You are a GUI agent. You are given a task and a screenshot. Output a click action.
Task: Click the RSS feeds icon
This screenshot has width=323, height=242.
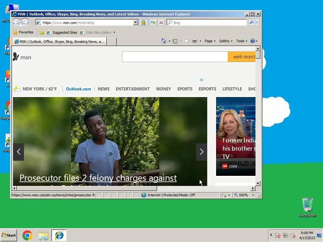tap(175, 41)
